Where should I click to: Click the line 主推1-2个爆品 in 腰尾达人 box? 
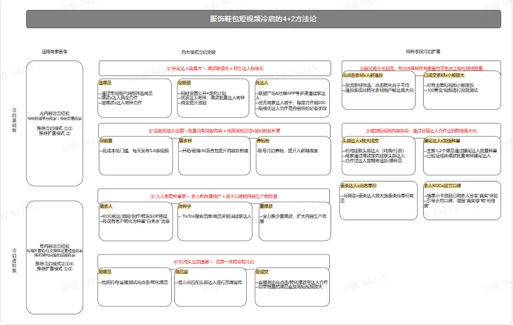tap(461, 151)
